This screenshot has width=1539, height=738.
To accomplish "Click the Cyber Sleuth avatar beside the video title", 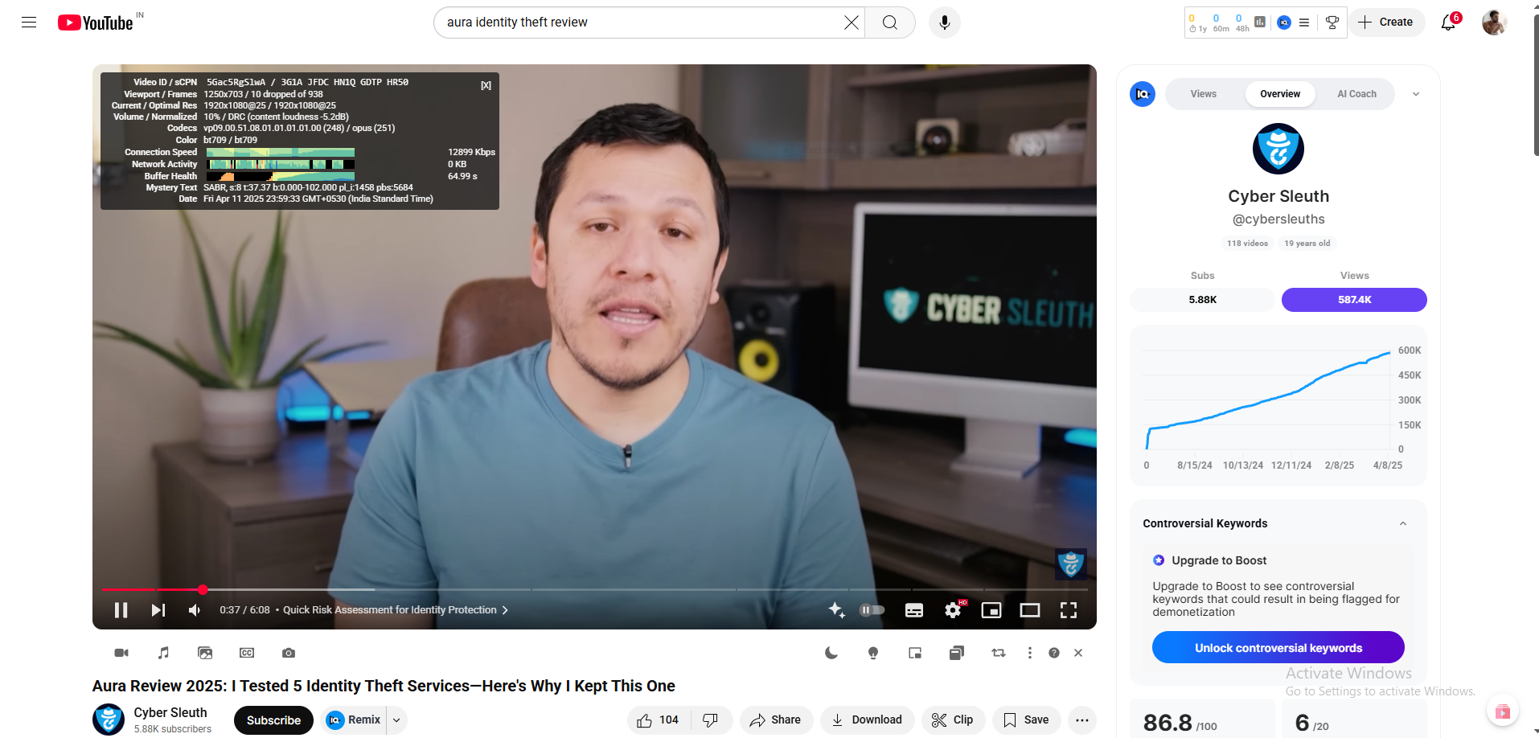I will (x=109, y=720).
